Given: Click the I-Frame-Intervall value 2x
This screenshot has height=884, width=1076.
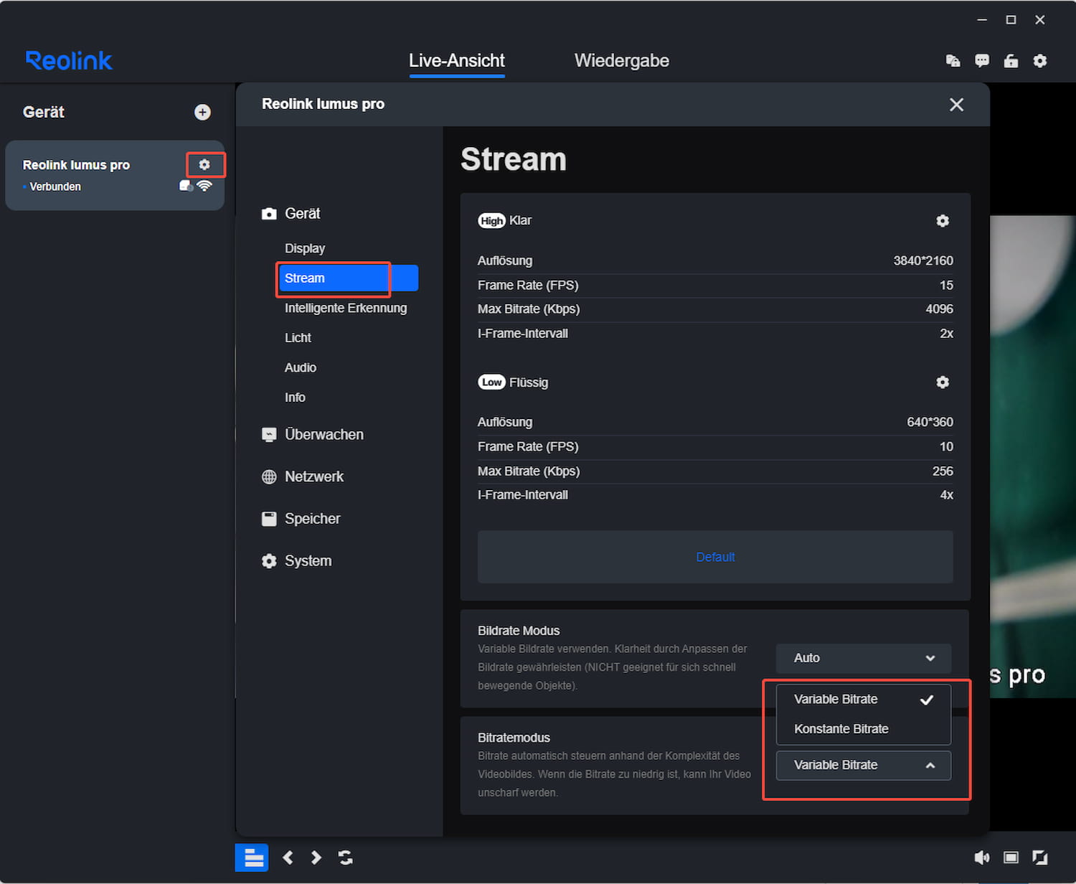Looking at the screenshot, I should point(947,334).
